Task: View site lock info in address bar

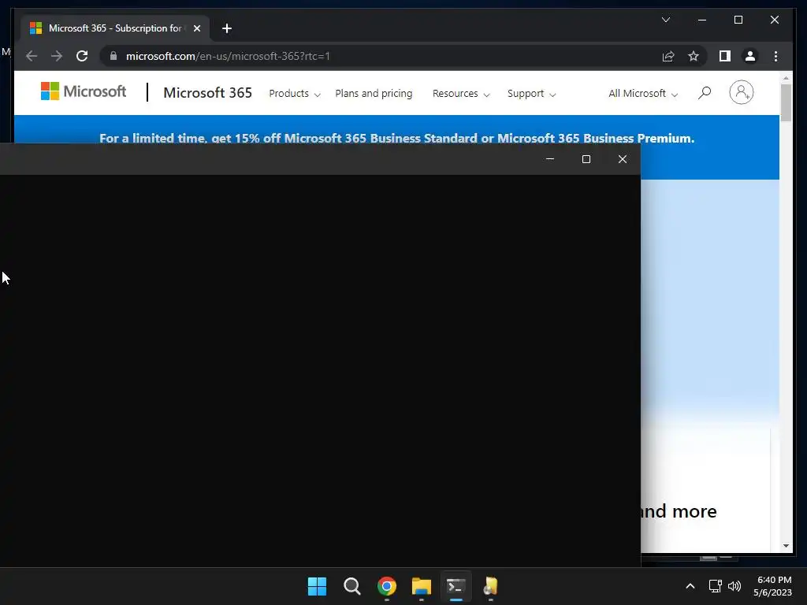Action: pos(113,56)
